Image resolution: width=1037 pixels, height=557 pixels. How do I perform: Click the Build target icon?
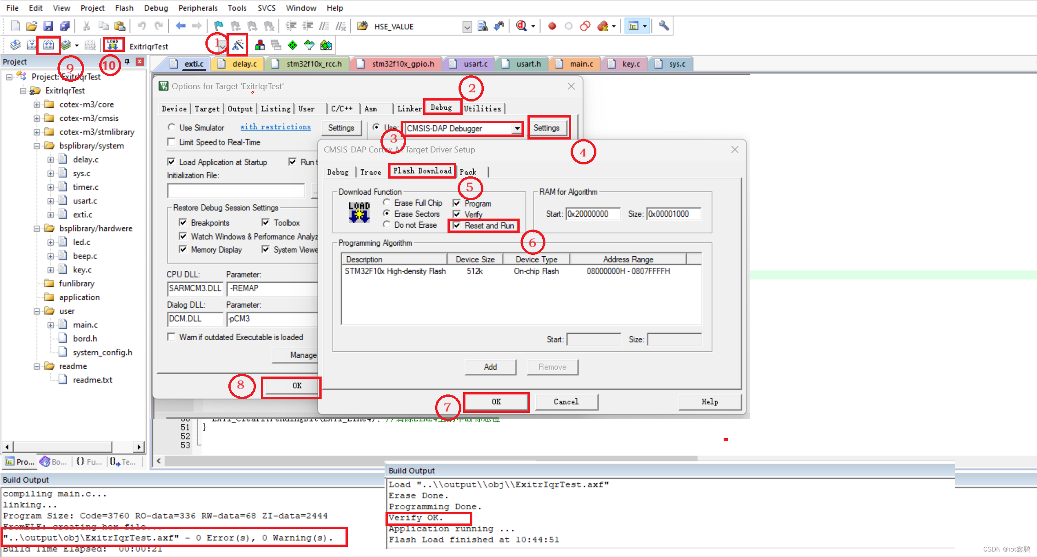coord(32,45)
